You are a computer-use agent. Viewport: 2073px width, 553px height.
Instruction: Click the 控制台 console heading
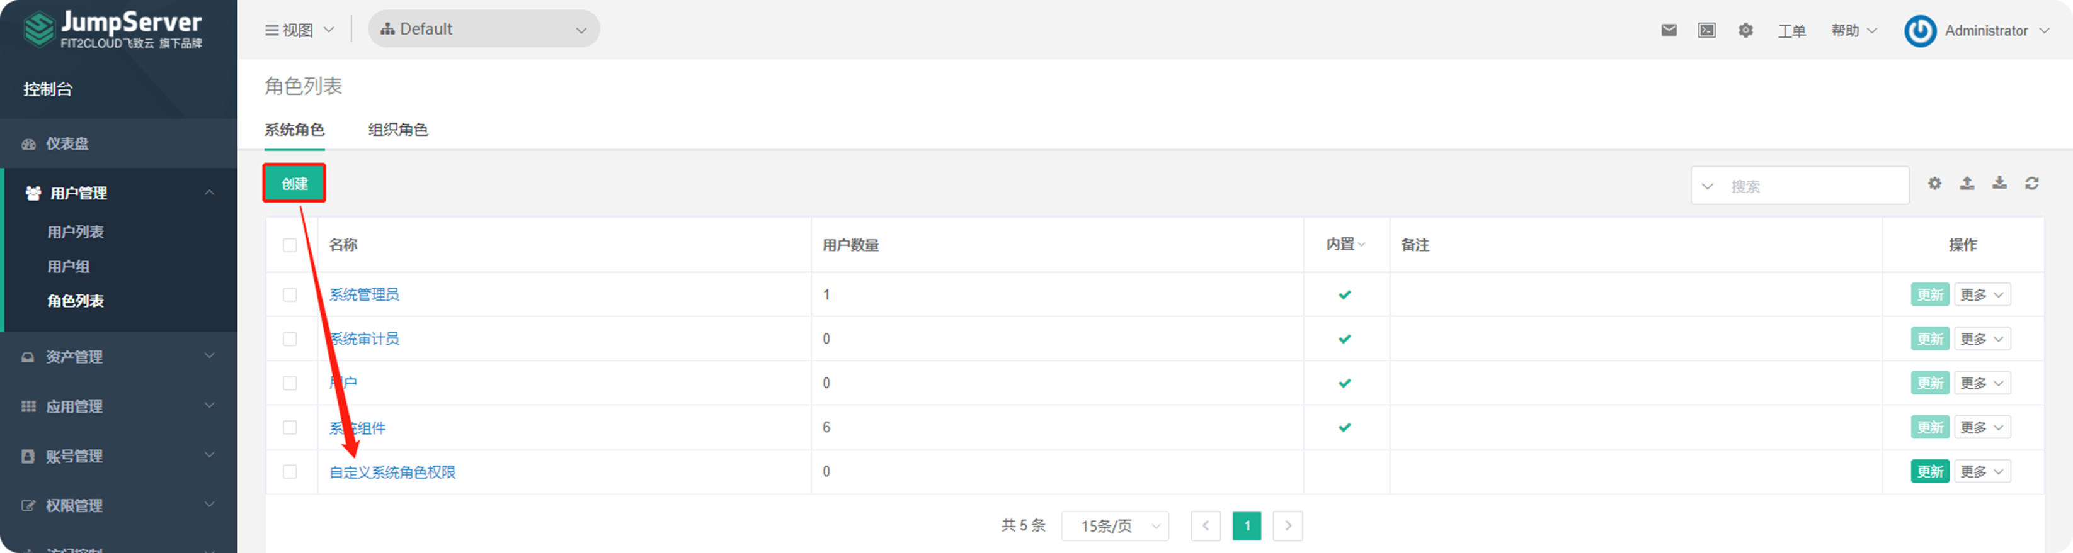[47, 89]
